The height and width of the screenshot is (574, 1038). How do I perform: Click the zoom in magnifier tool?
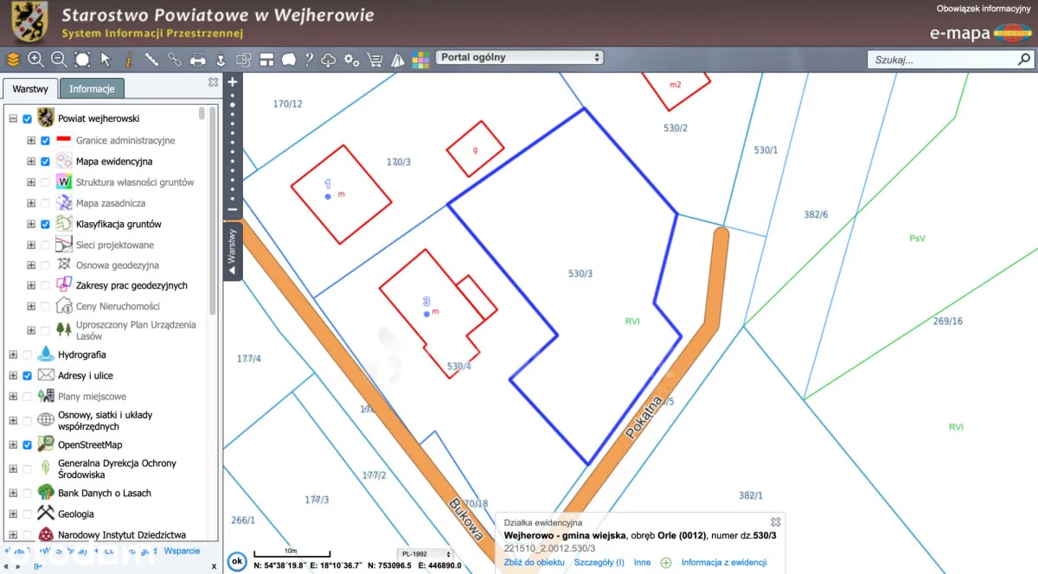coord(35,60)
